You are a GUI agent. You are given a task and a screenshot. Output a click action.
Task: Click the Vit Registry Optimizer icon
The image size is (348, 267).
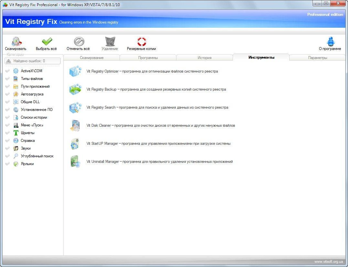pos(75,71)
